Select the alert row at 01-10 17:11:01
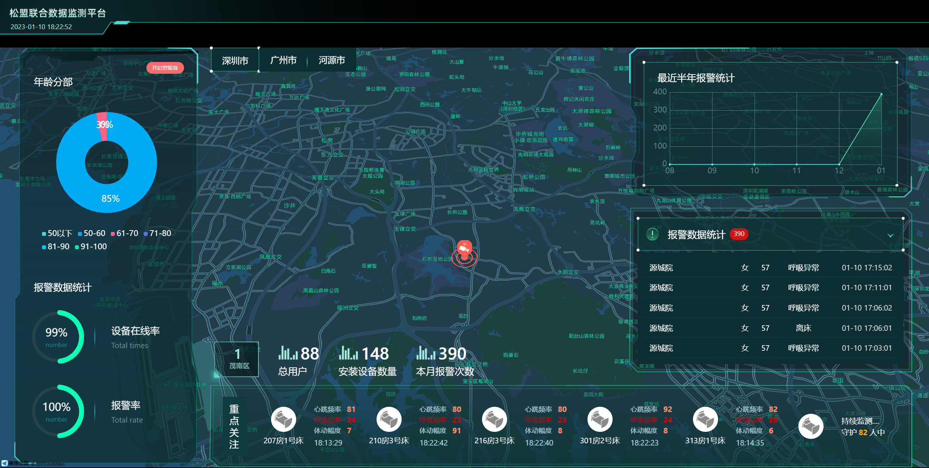The width and height of the screenshot is (929, 468). (771, 288)
